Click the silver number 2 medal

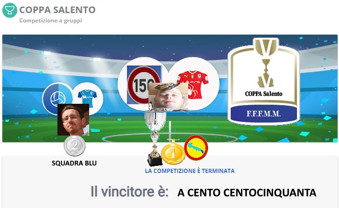click(75, 146)
